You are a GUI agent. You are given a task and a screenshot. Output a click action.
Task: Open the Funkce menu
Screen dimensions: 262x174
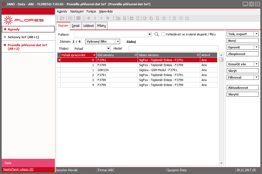coord(91,11)
